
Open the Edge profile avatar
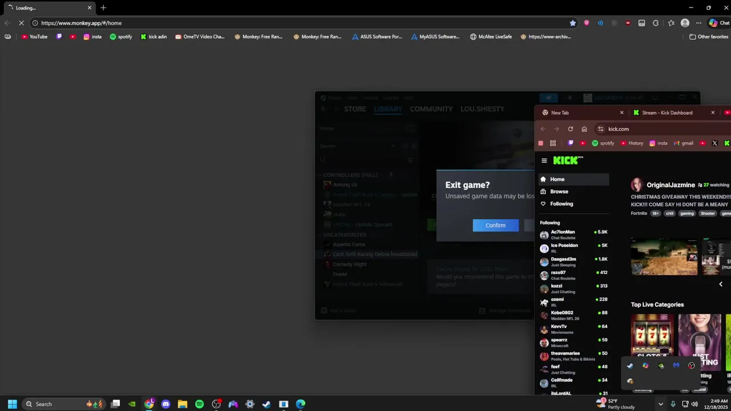(685, 23)
